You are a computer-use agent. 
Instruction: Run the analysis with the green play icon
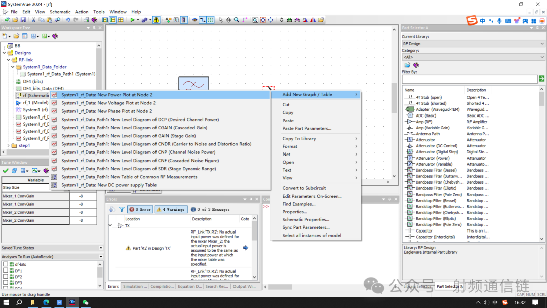tap(132, 20)
